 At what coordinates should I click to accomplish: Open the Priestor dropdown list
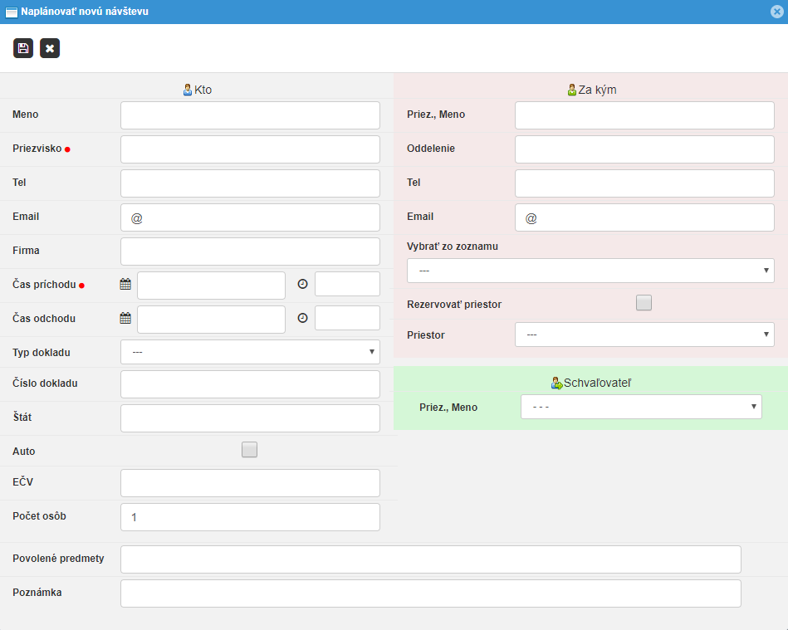coord(644,335)
